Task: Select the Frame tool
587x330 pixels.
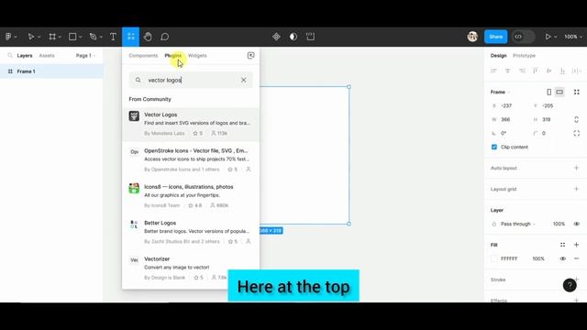Action: coord(52,37)
